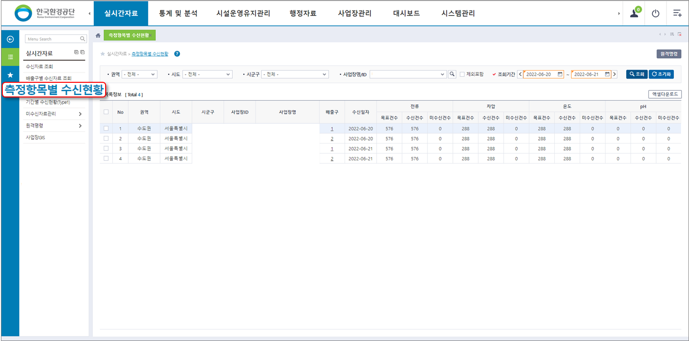This screenshot has height=341, width=689.
Task: Open 배출구 link 1 for 2022-06-20
Action: [x=332, y=128]
